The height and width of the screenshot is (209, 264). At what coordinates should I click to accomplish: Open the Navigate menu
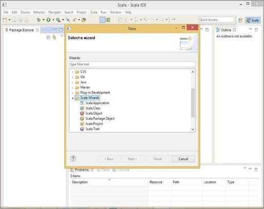pos(54,12)
